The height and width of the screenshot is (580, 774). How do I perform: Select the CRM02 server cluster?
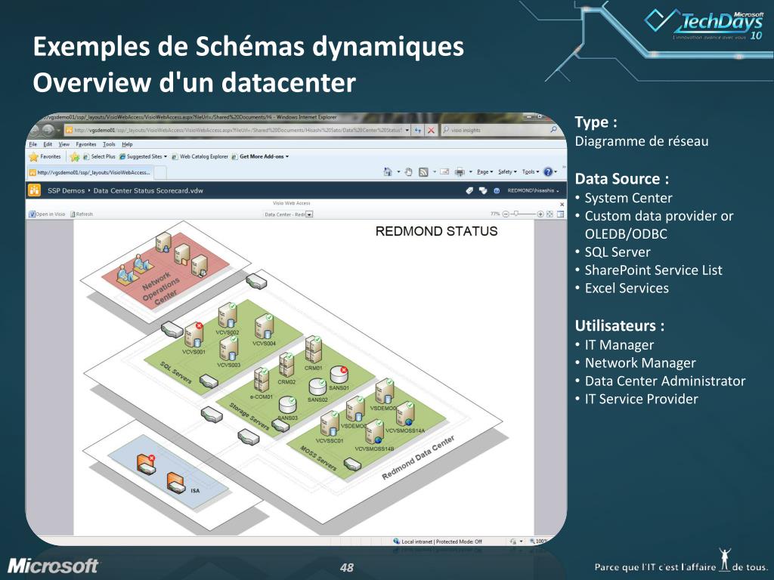[x=286, y=365]
